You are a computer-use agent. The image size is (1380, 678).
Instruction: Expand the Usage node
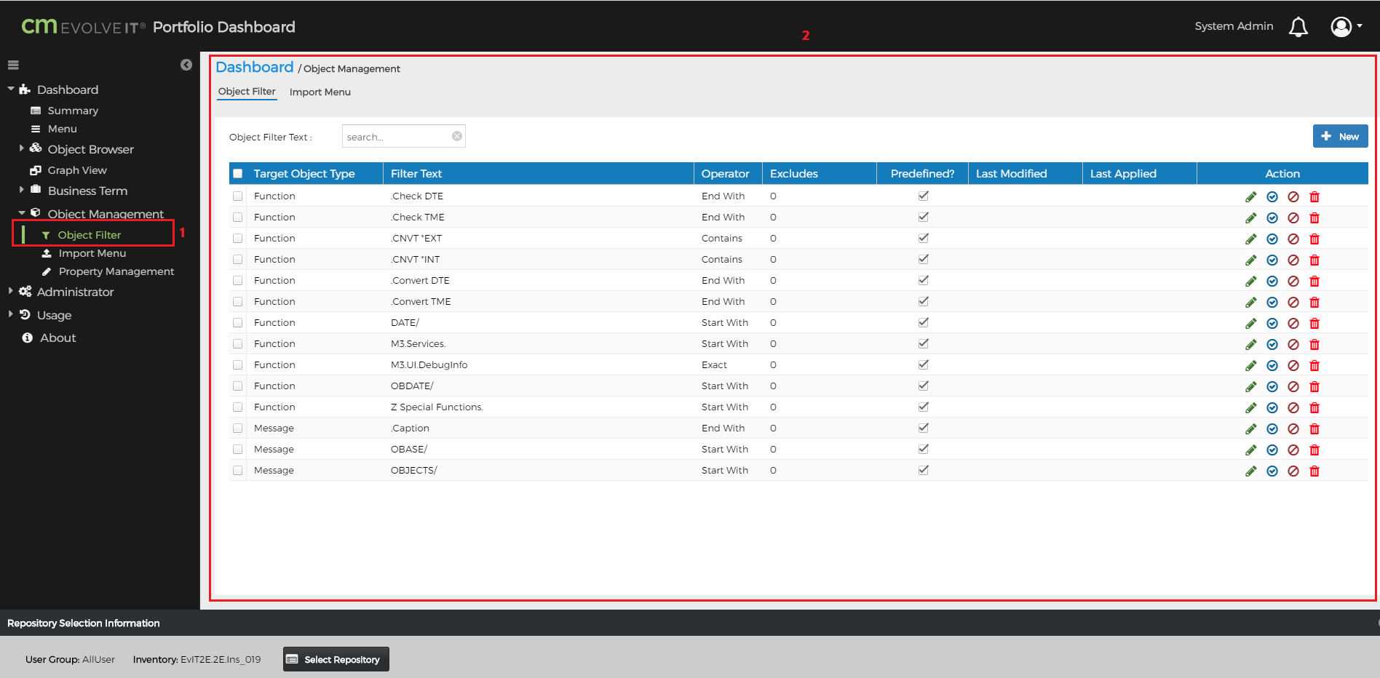[x=10, y=314]
